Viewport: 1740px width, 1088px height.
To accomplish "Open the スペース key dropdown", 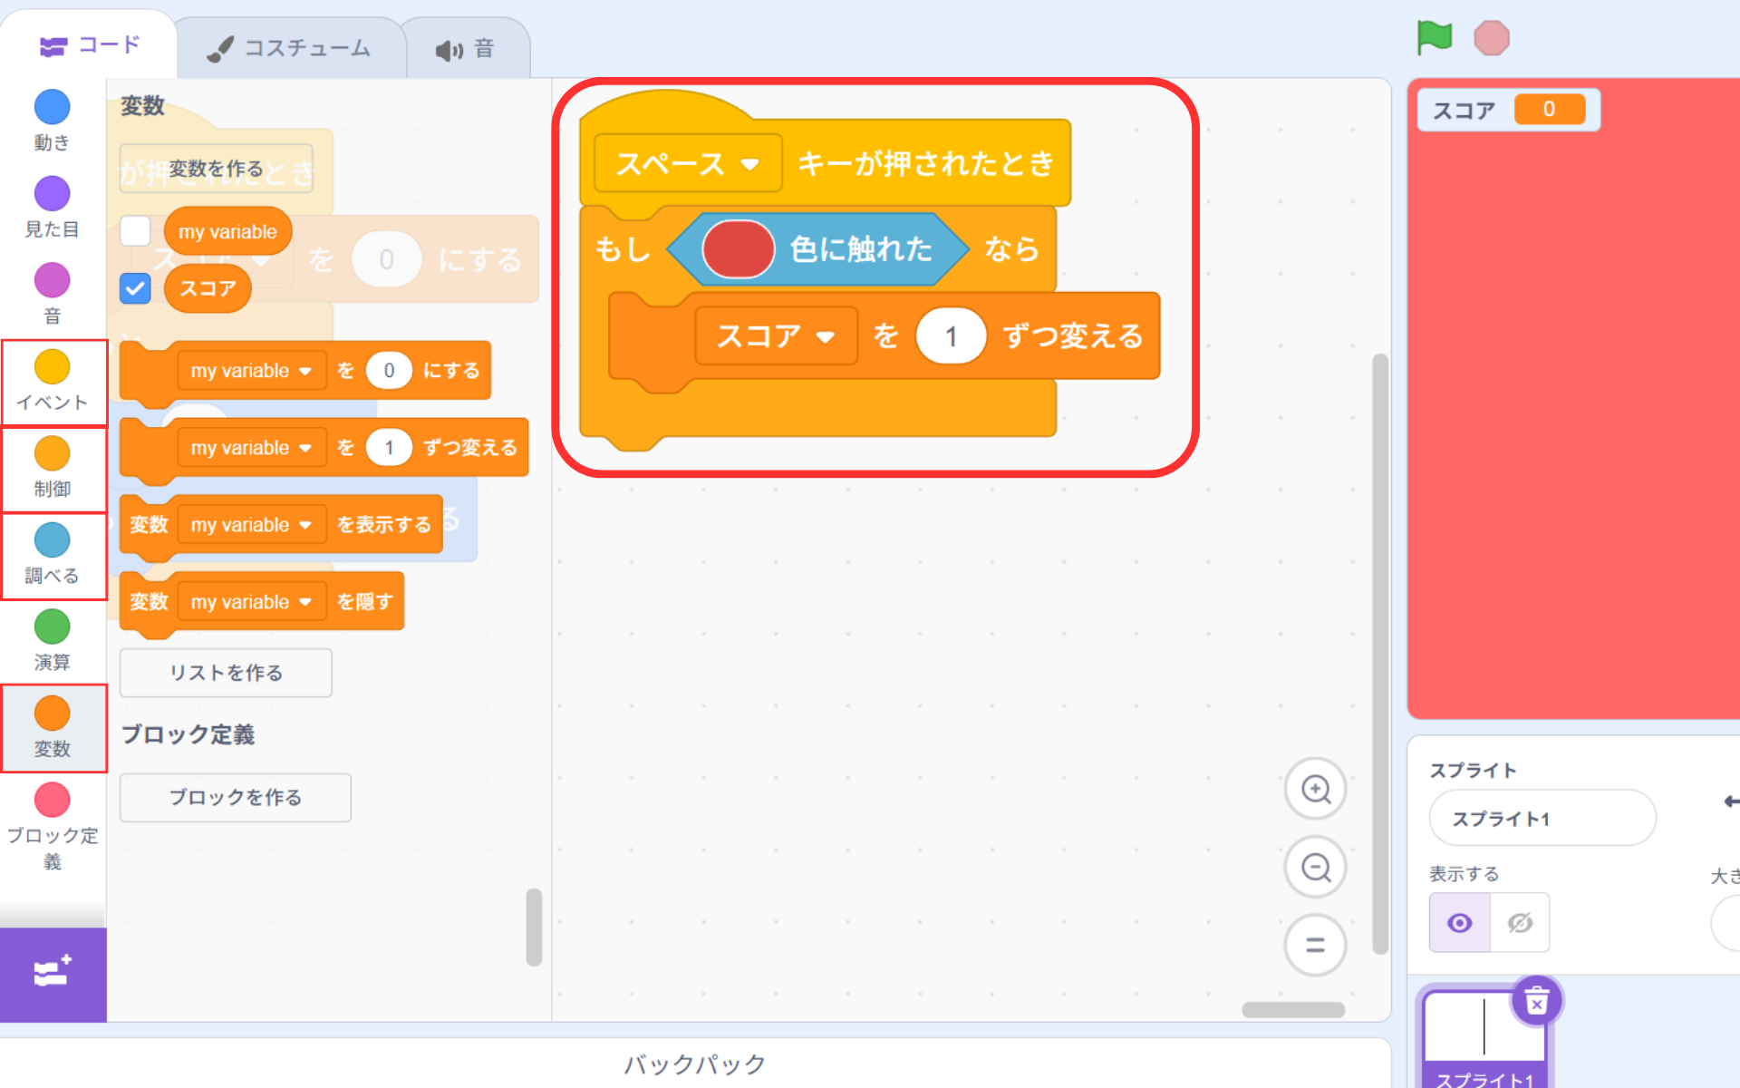I will point(688,164).
